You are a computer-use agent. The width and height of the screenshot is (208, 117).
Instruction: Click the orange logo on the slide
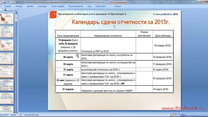(x=53, y=15)
